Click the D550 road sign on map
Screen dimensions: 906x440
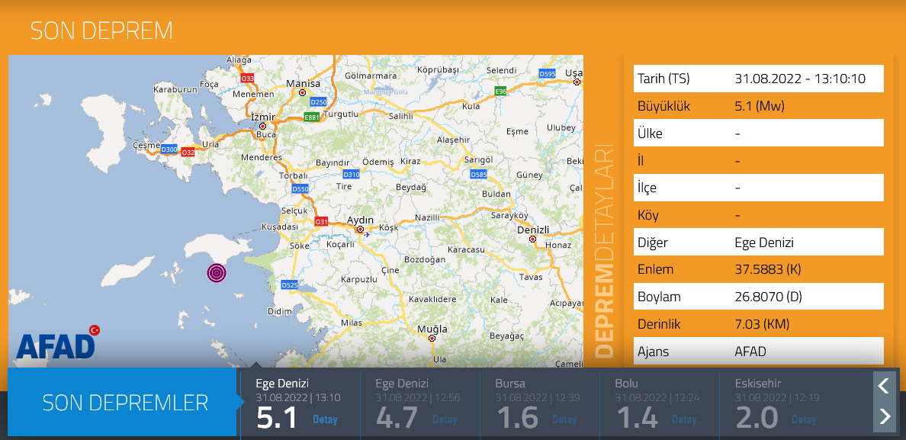click(300, 189)
